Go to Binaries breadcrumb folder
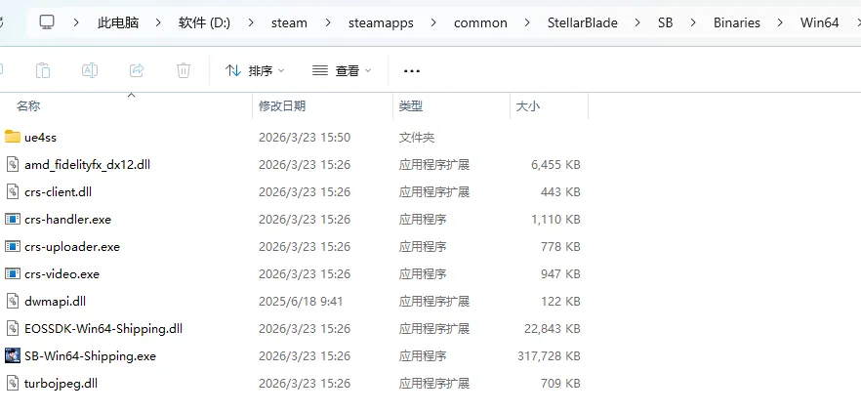861x413 pixels. [x=737, y=22]
